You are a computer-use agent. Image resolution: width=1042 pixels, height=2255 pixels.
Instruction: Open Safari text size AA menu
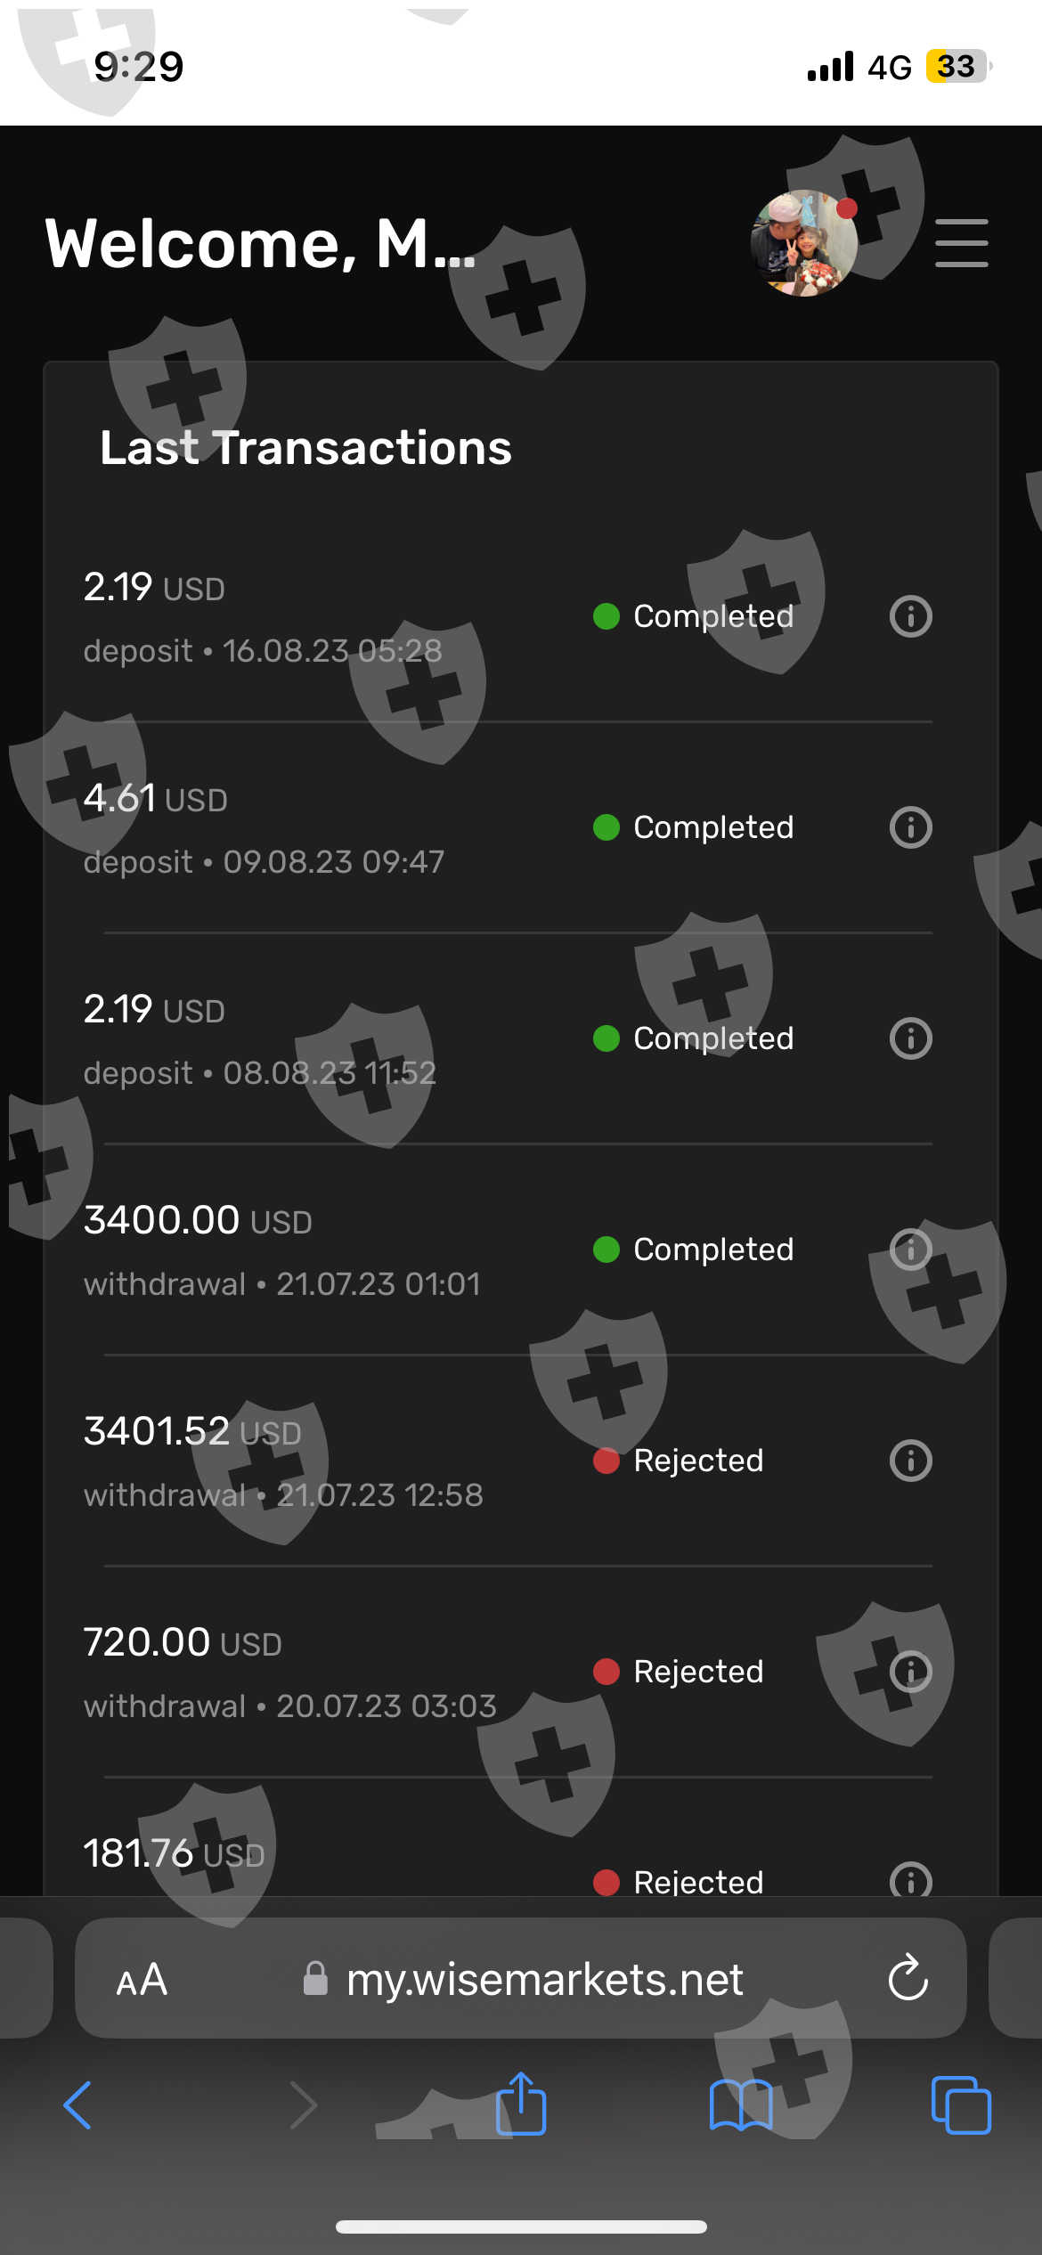[142, 1980]
